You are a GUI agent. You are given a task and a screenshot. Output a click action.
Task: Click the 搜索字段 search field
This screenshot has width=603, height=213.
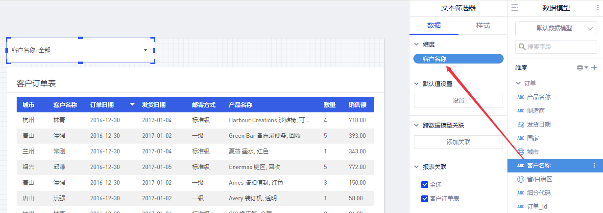pyautogui.click(x=558, y=47)
